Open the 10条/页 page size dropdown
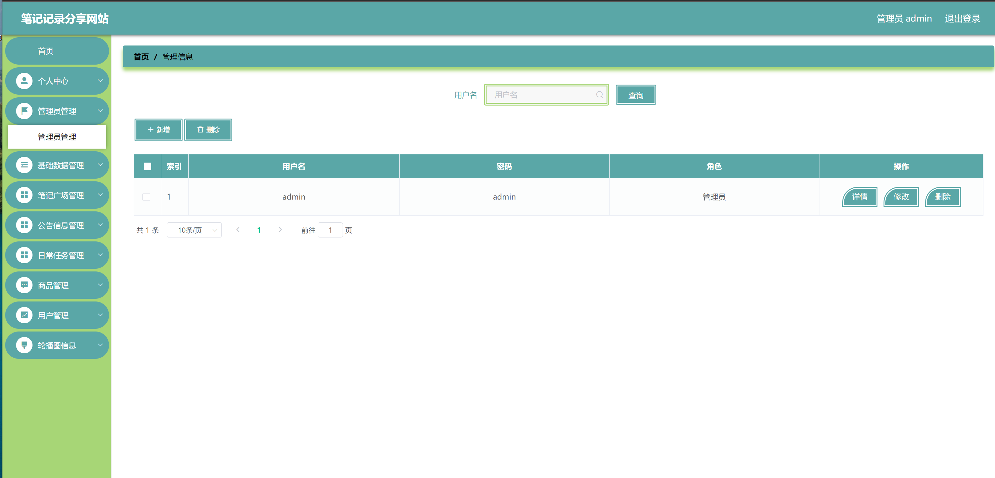 pos(194,230)
